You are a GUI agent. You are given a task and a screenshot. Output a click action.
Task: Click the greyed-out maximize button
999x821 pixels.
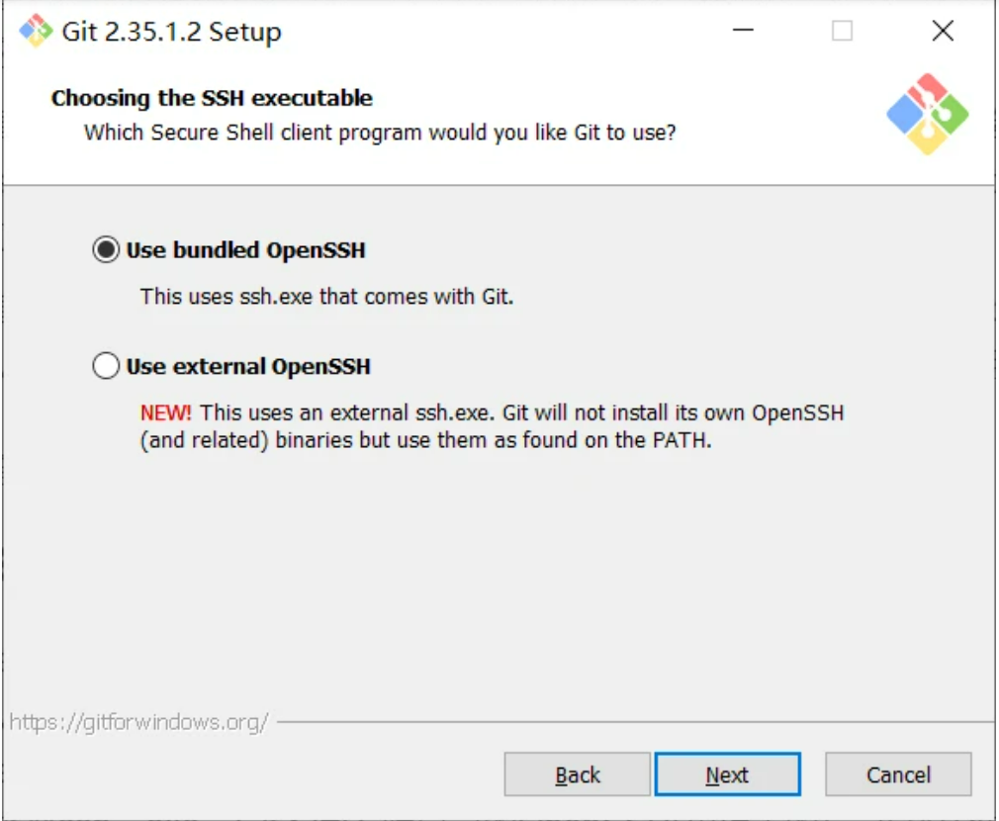pyautogui.click(x=842, y=31)
